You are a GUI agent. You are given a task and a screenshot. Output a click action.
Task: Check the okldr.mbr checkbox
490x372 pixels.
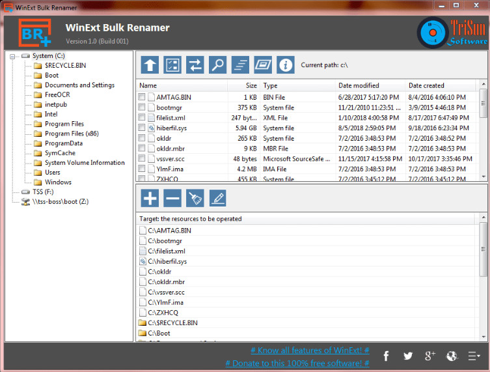coord(142,149)
